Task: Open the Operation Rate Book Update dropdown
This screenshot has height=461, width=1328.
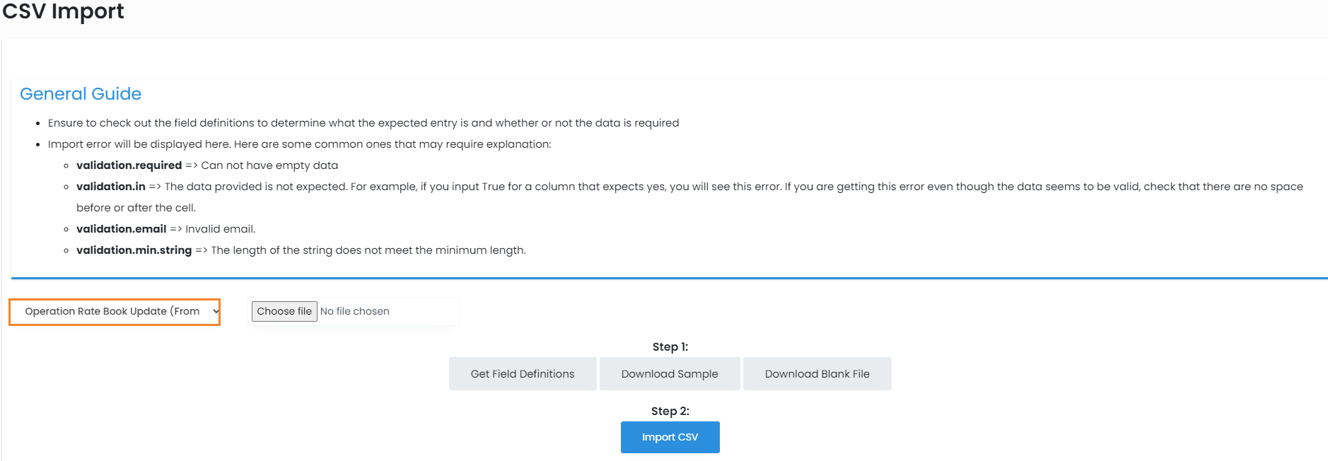Action: pyautogui.click(x=112, y=311)
